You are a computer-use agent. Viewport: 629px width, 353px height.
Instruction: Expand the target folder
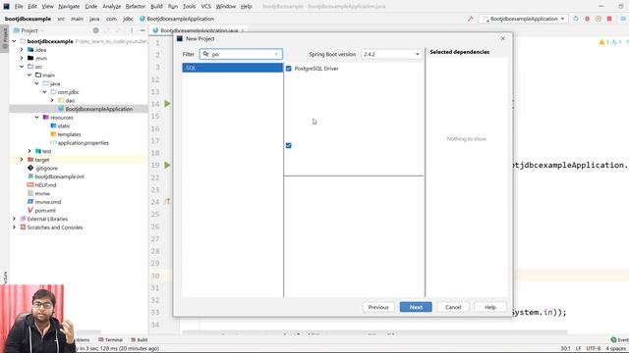point(22,159)
